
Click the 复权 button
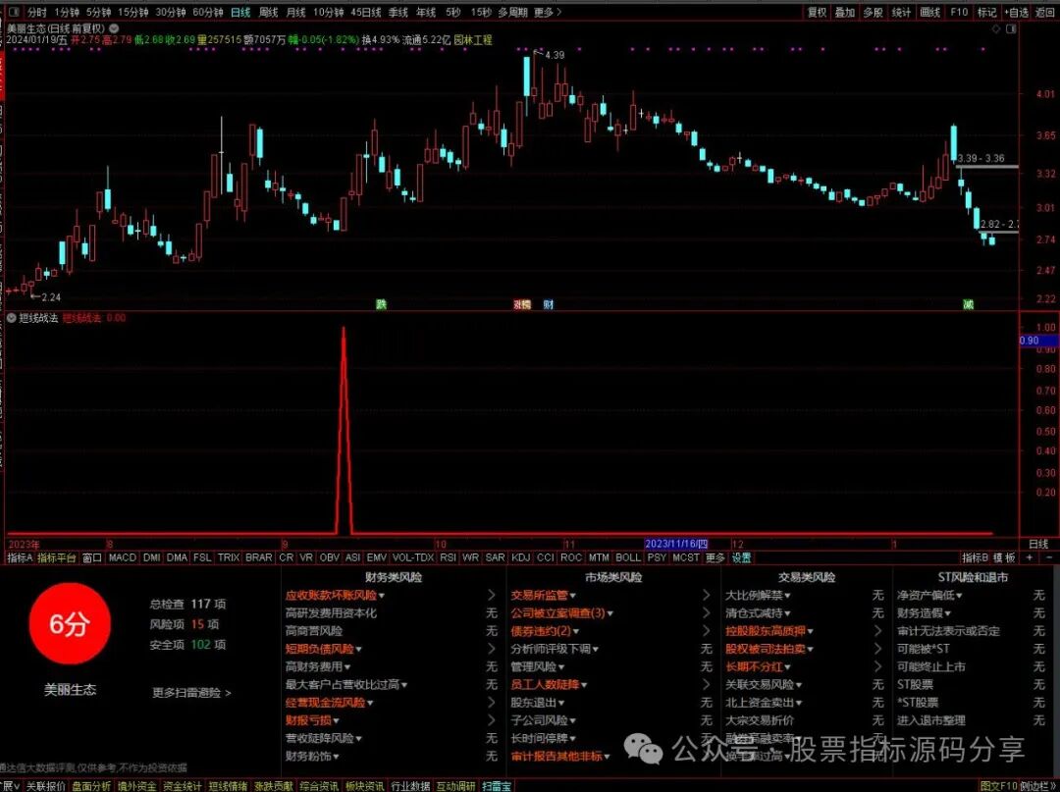(x=817, y=12)
